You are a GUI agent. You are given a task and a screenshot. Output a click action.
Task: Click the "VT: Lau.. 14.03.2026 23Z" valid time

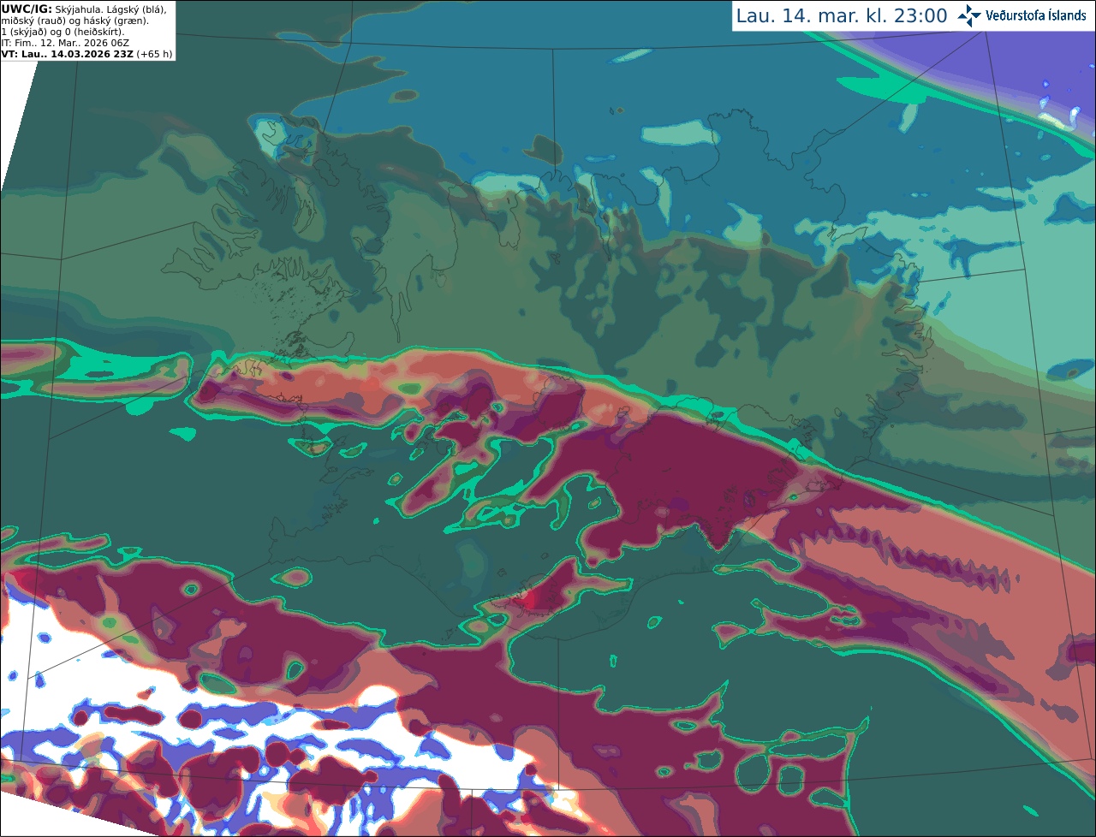click(x=68, y=54)
